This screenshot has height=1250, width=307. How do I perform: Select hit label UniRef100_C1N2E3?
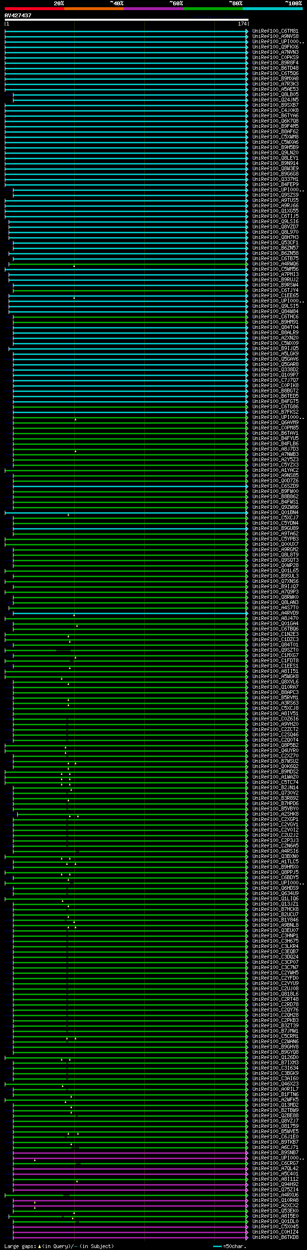click(x=275, y=635)
